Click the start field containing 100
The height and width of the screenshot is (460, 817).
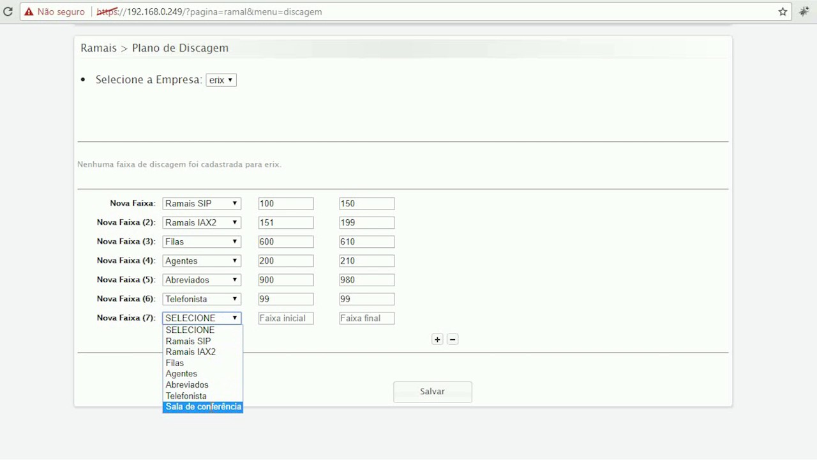click(x=286, y=203)
